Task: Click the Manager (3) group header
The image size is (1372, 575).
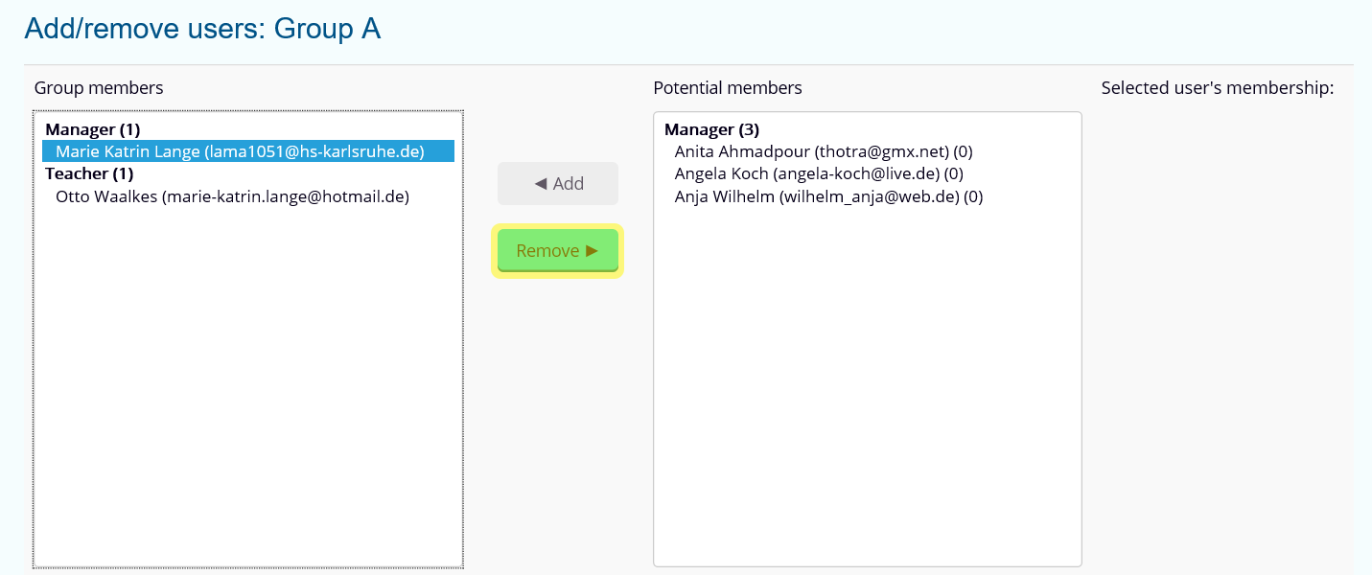Action: tap(711, 129)
